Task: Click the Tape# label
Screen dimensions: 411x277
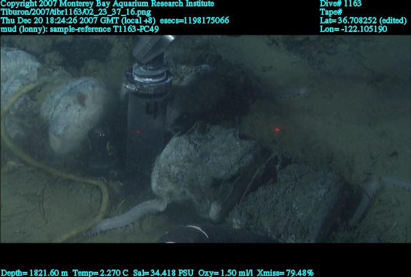Action: coord(331,12)
